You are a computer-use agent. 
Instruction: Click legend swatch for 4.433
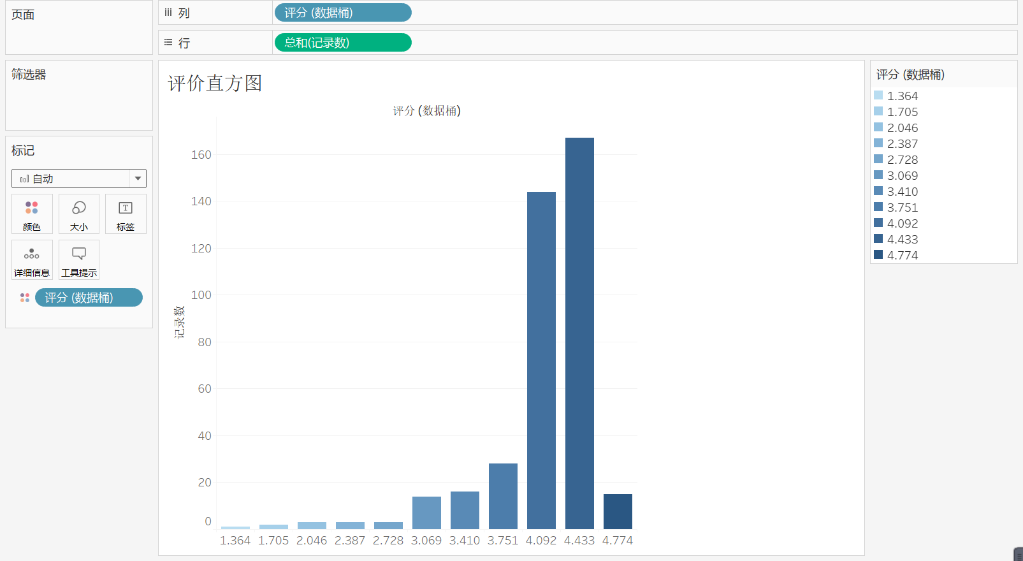(x=878, y=238)
